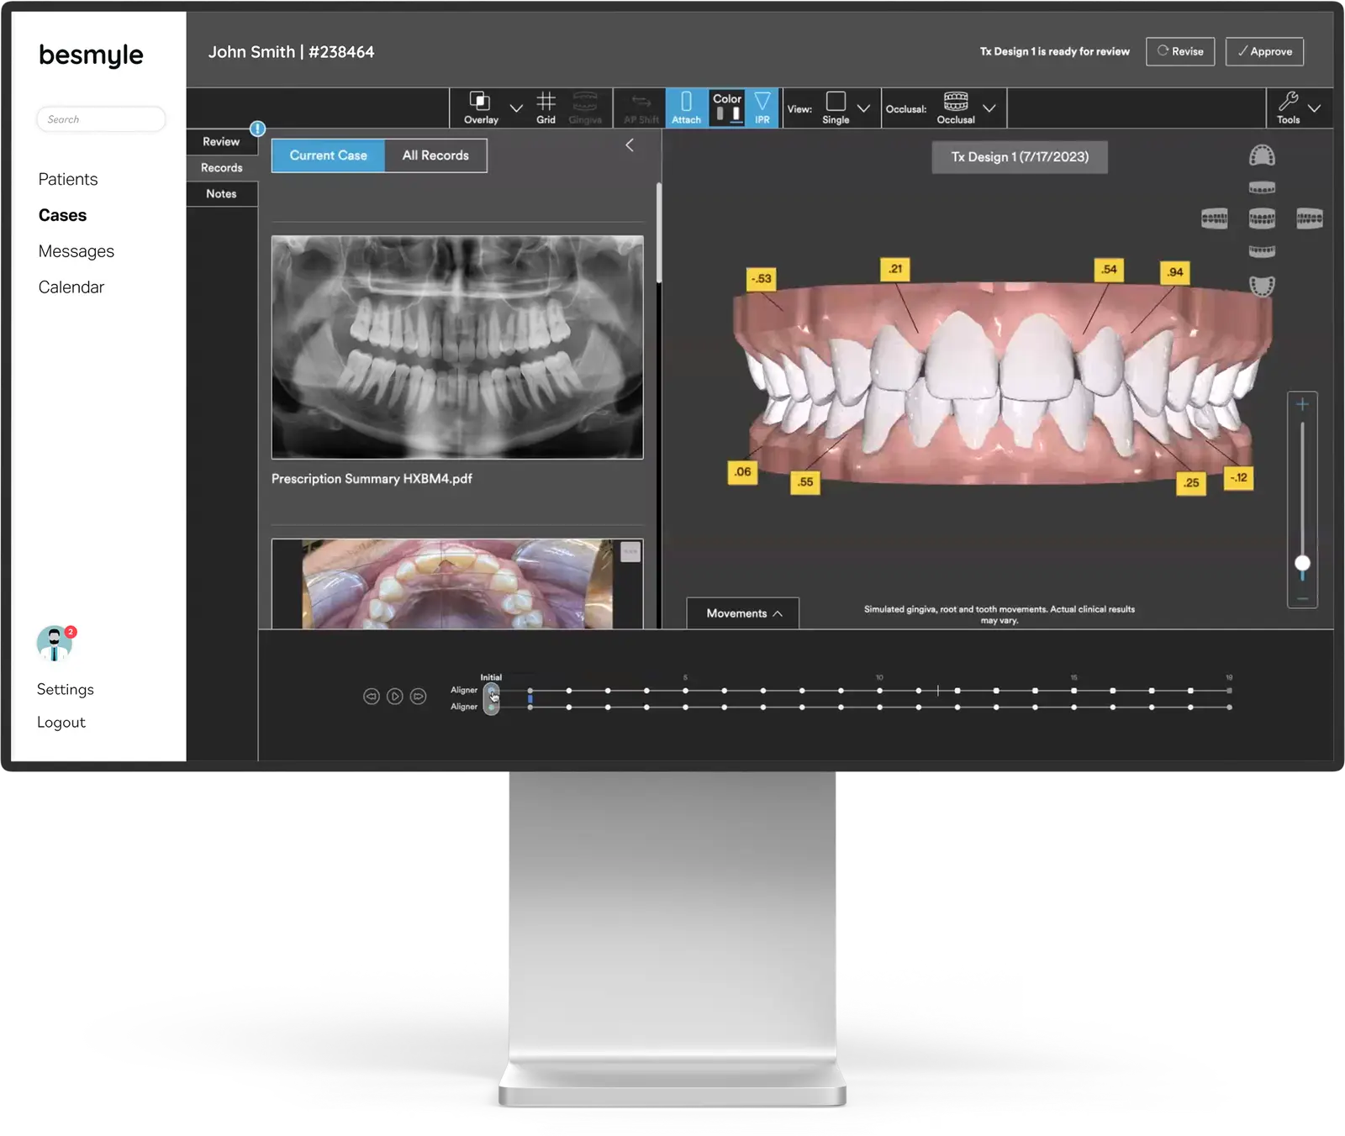
Task: Toggle the upper Aligner track switch
Action: pos(490,690)
